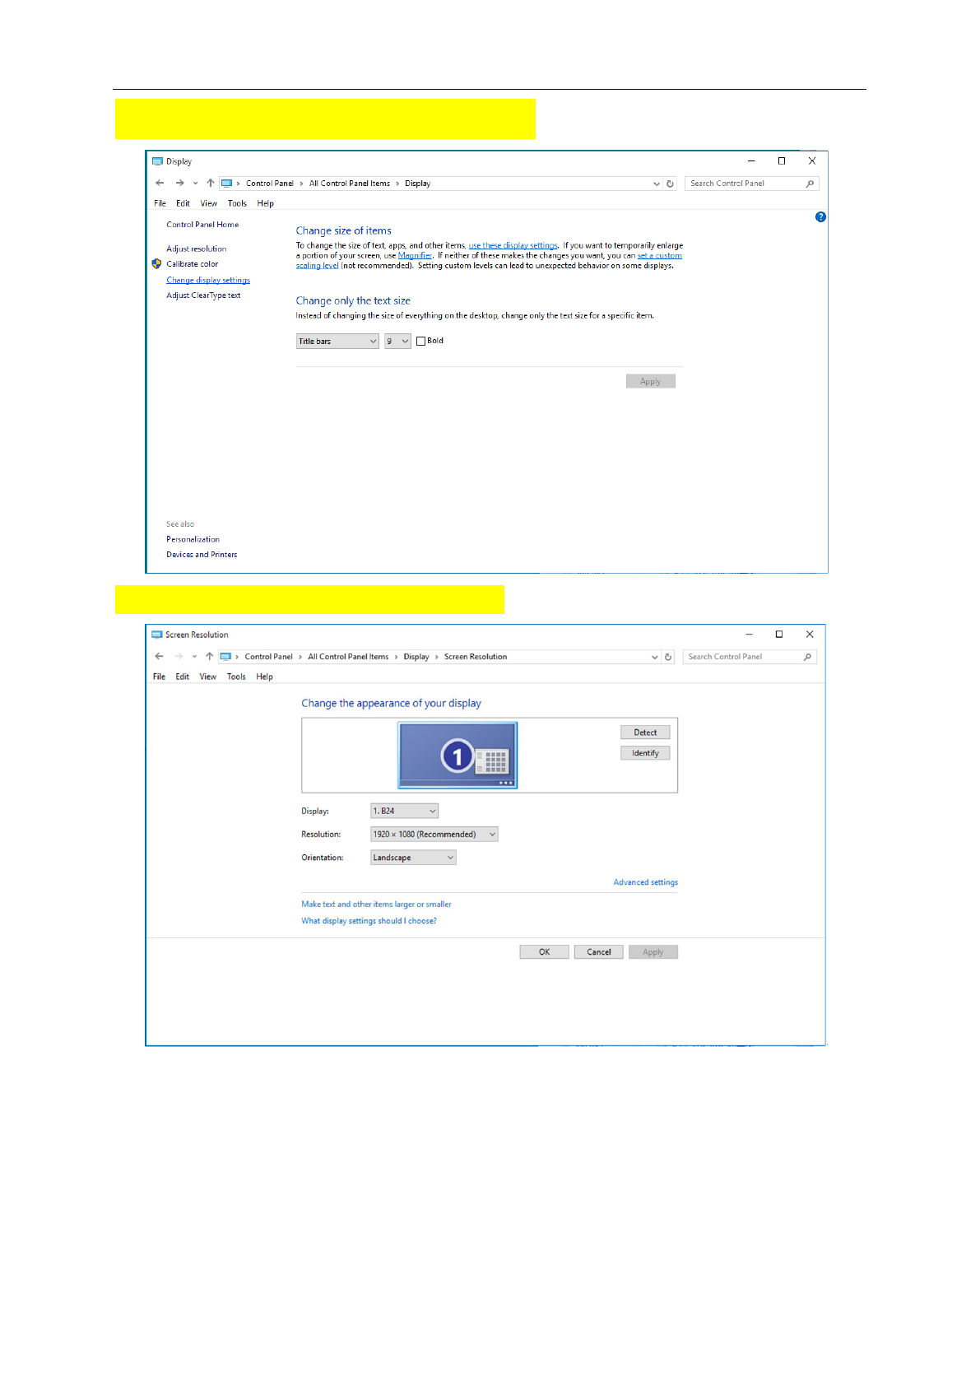Open the Title bars item dropdown

(337, 342)
